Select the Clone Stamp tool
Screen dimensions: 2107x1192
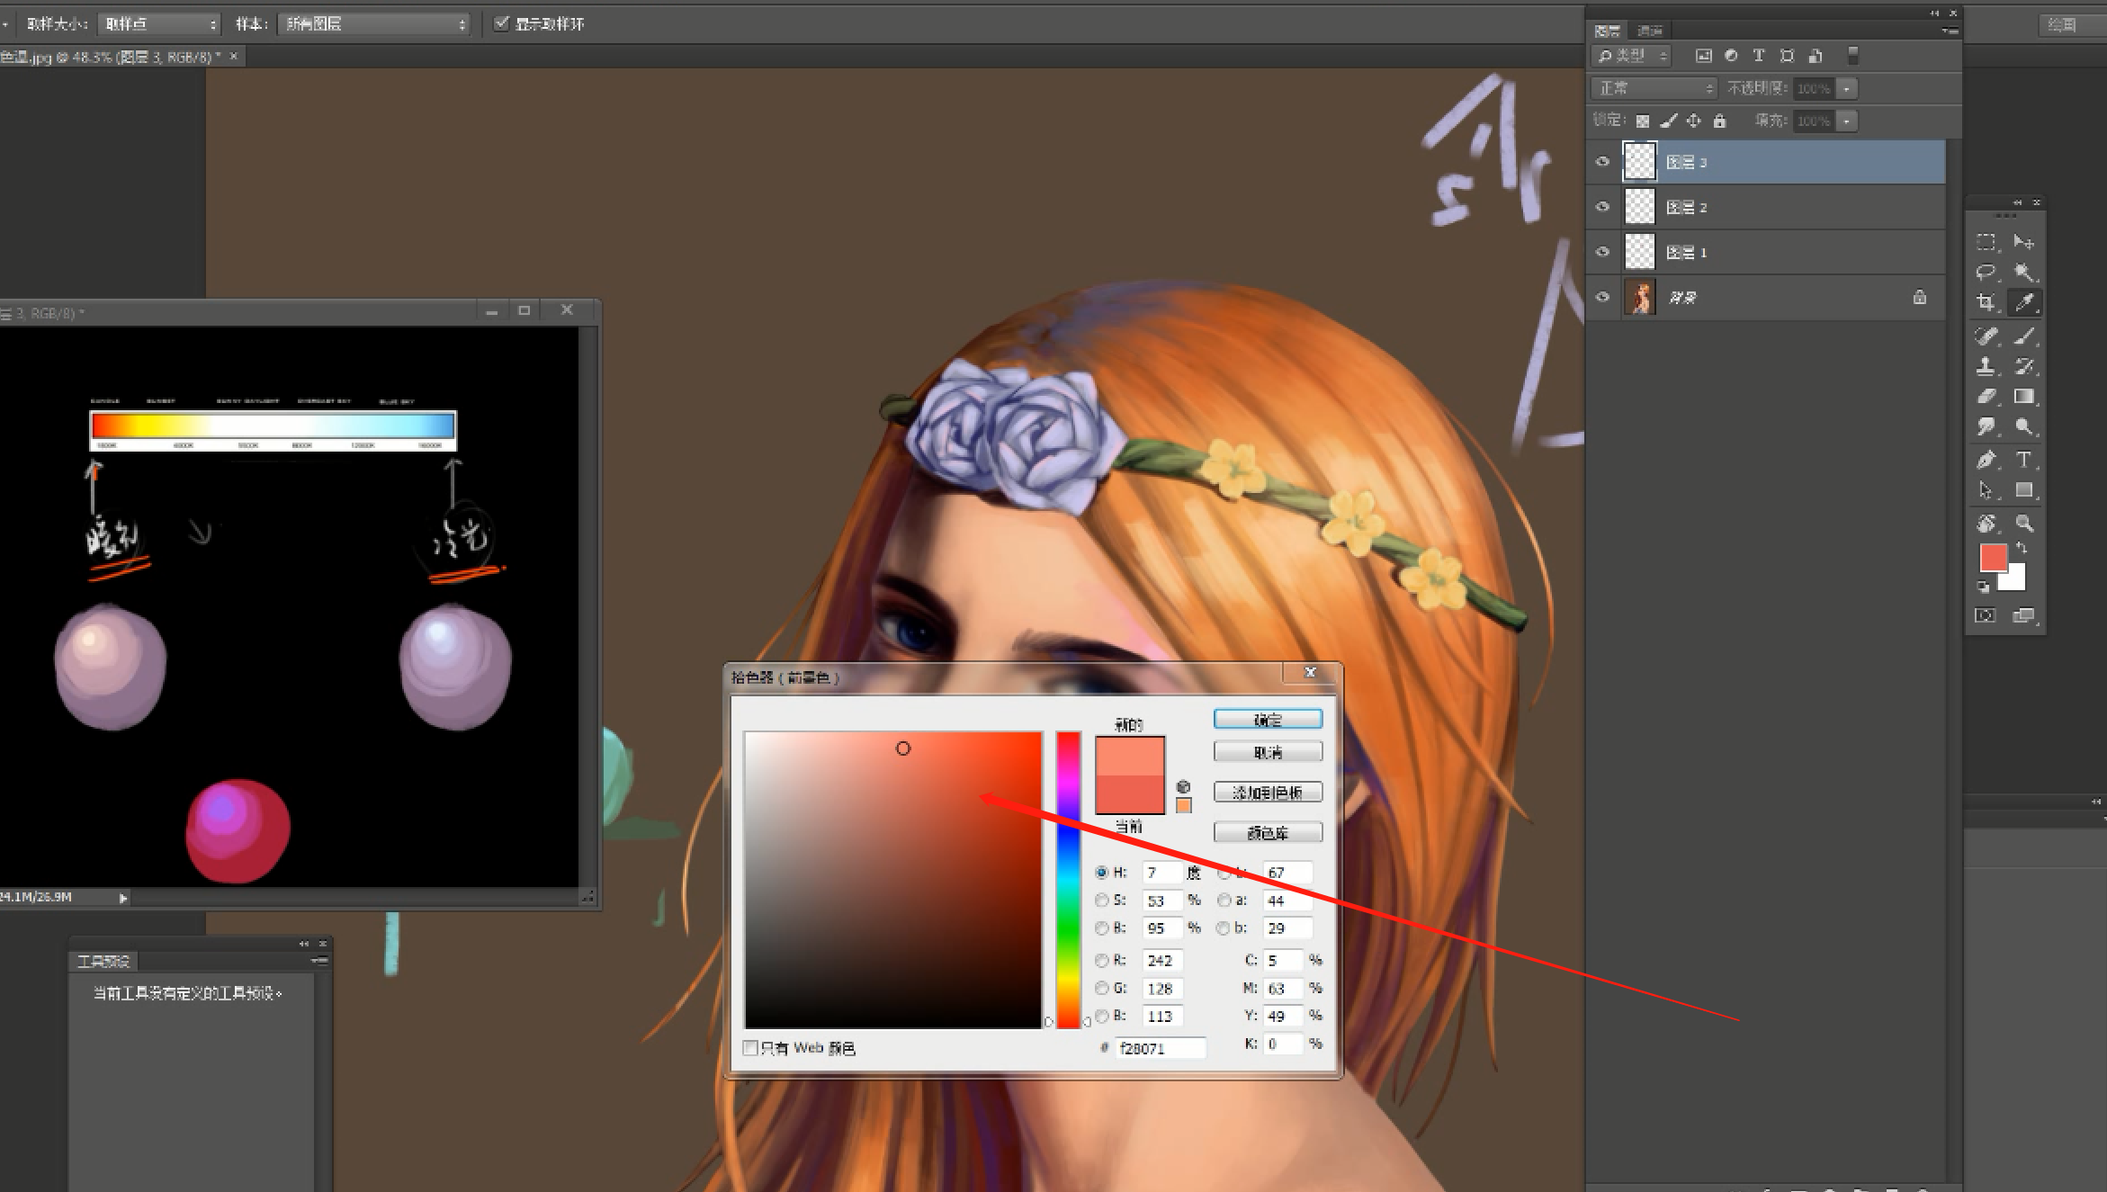tap(1986, 366)
